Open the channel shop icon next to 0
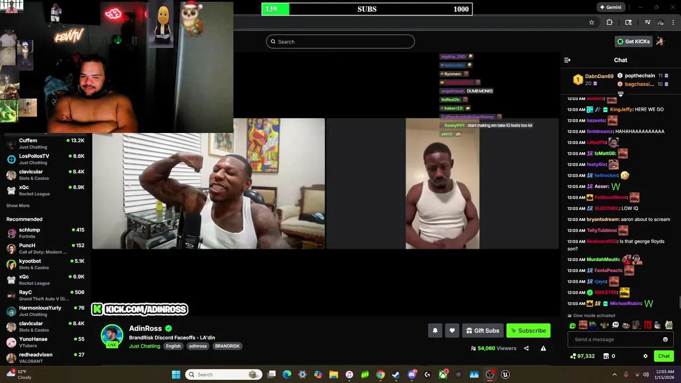 tap(605, 356)
